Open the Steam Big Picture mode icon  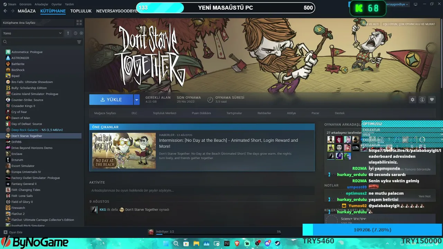(415, 4)
